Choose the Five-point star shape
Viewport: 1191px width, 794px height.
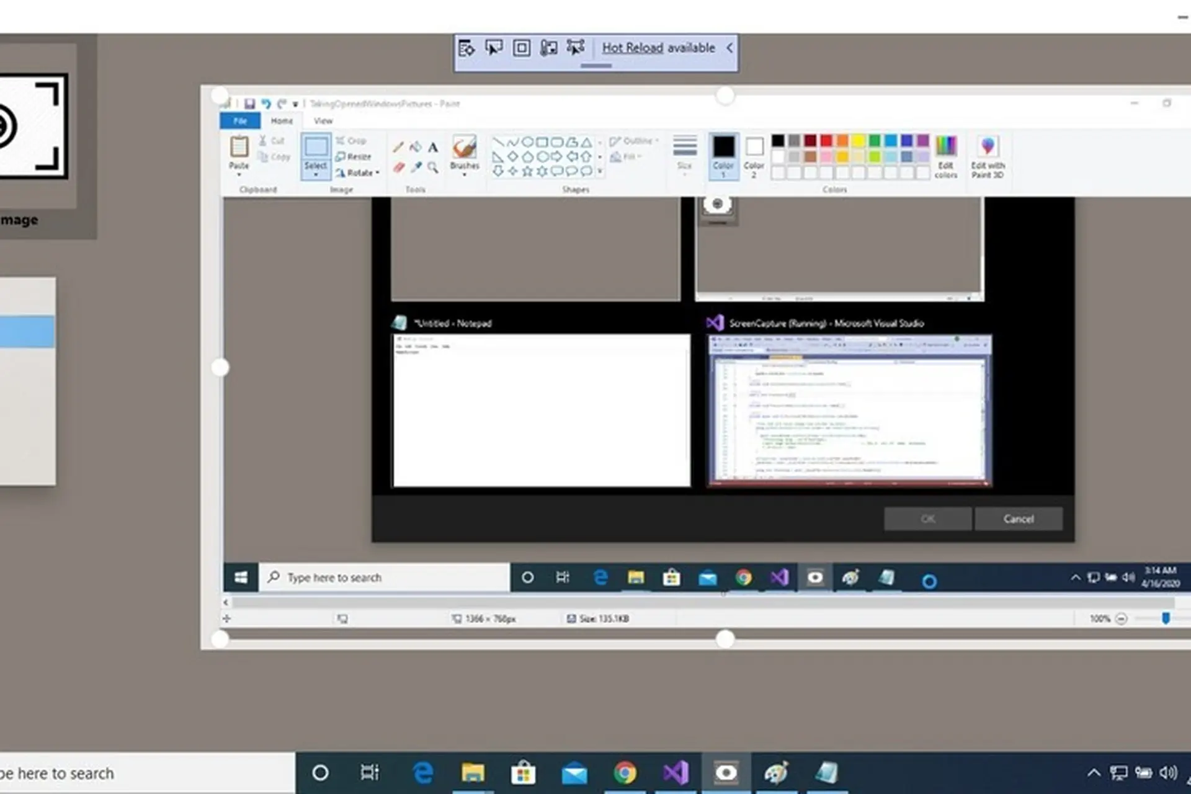527,171
